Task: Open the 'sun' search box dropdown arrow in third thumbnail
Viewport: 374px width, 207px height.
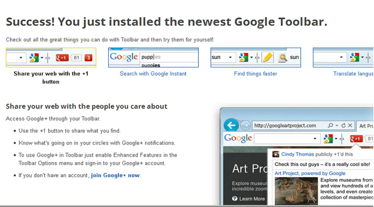Action: [x=230, y=57]
